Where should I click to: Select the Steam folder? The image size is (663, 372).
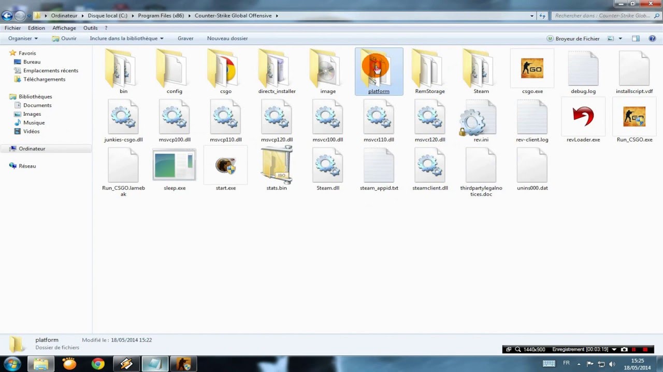[x=481, y=72]
